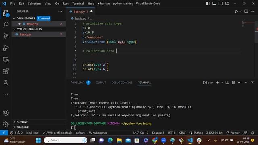Open the File menu
The width and height of the screenshot is (258, 145).
(12, 4)
